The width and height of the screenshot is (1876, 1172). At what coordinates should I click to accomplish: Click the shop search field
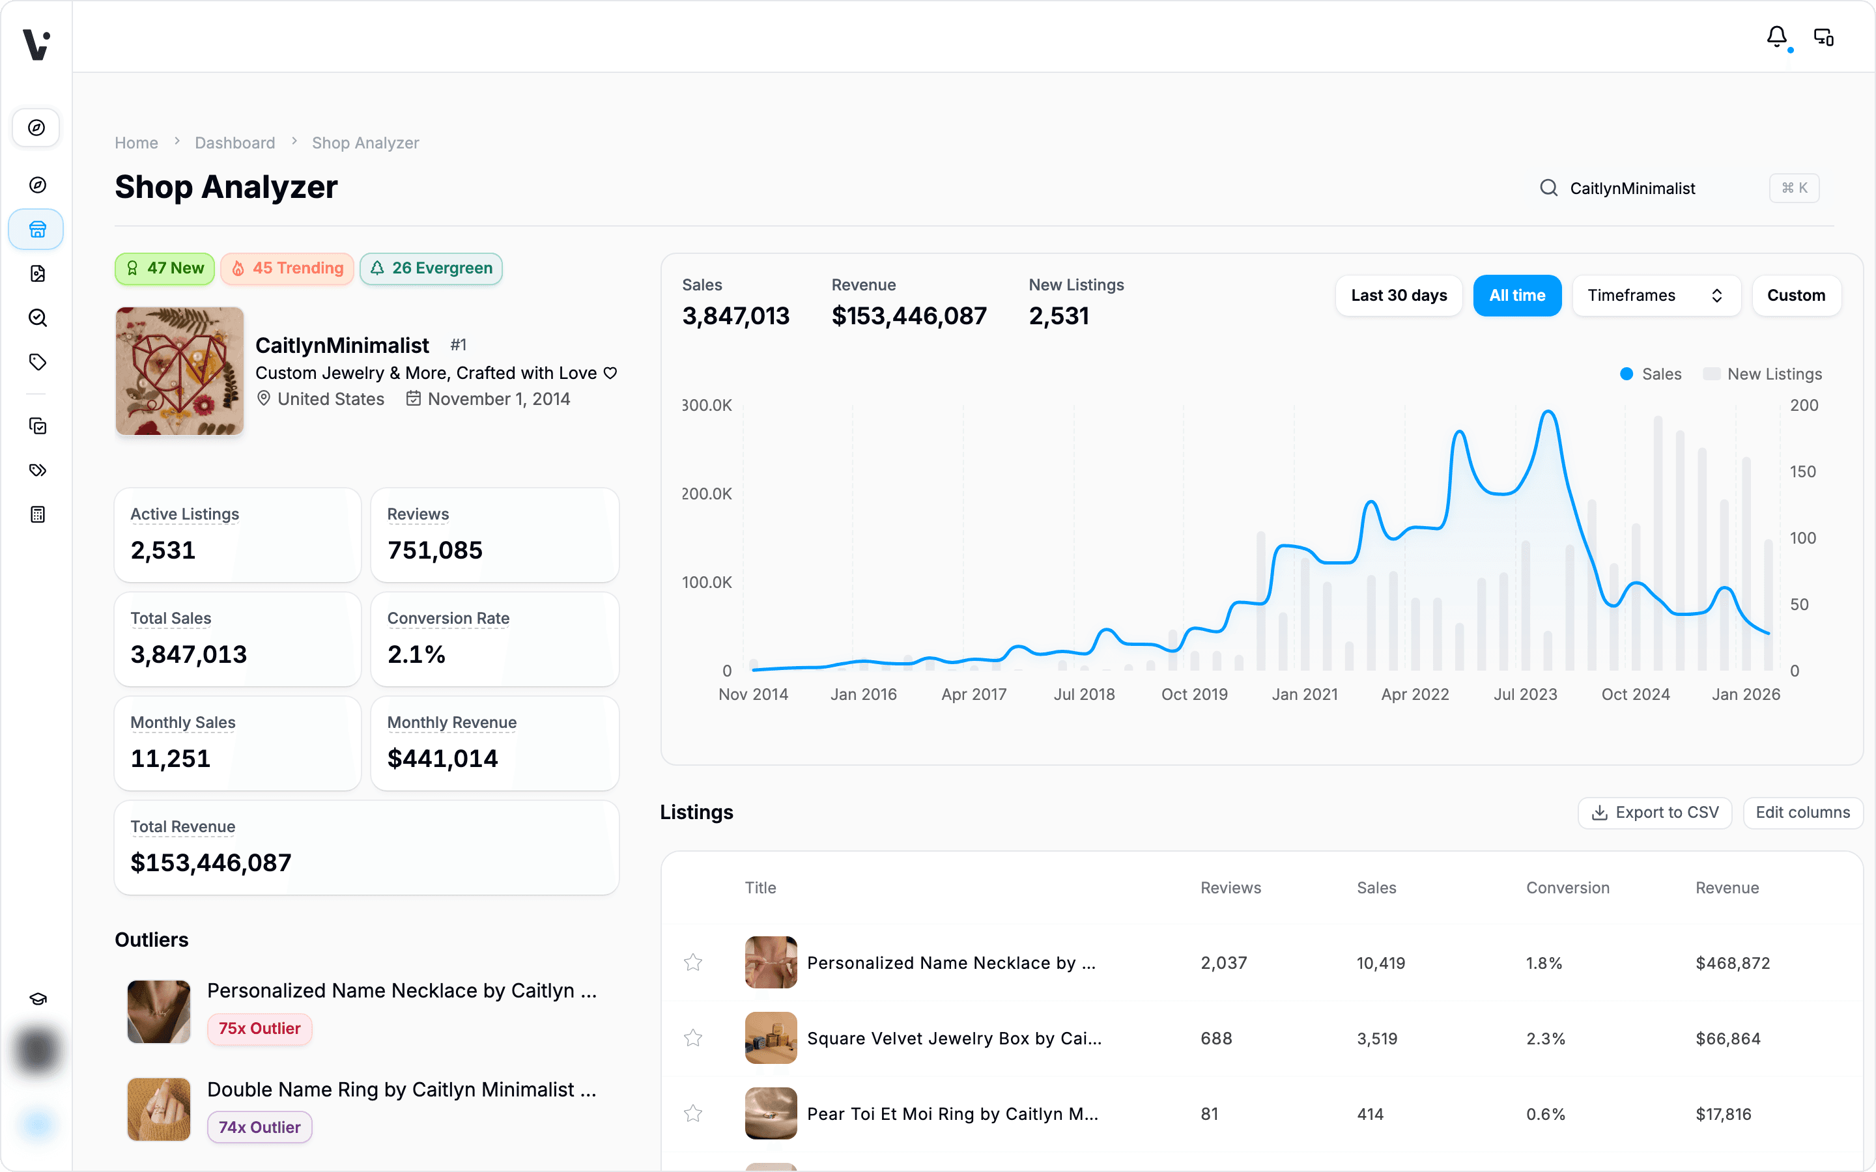[x=1679, y=188]
